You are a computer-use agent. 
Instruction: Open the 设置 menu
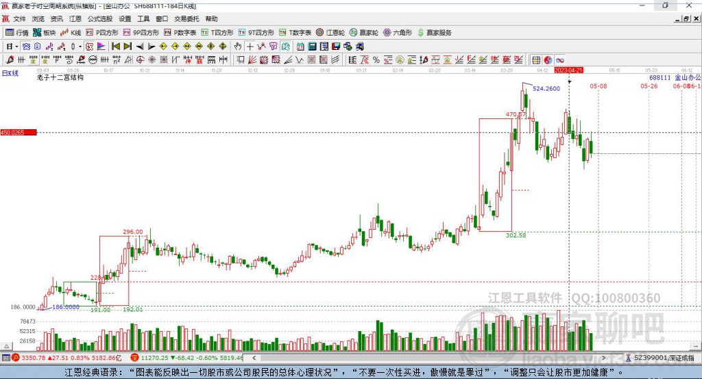[x=125, y=18]
